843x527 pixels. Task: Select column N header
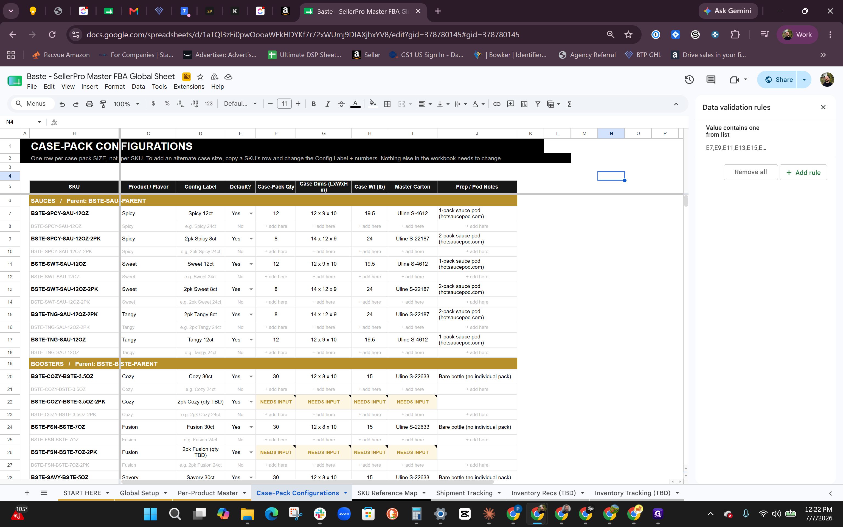[x=611, y=133]
